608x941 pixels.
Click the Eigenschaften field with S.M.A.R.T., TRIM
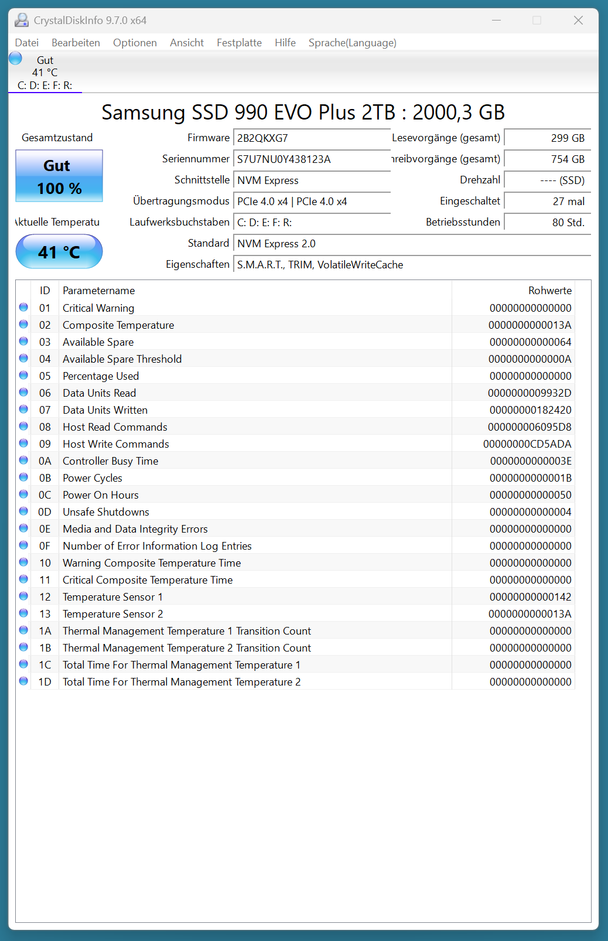(412, 265)
